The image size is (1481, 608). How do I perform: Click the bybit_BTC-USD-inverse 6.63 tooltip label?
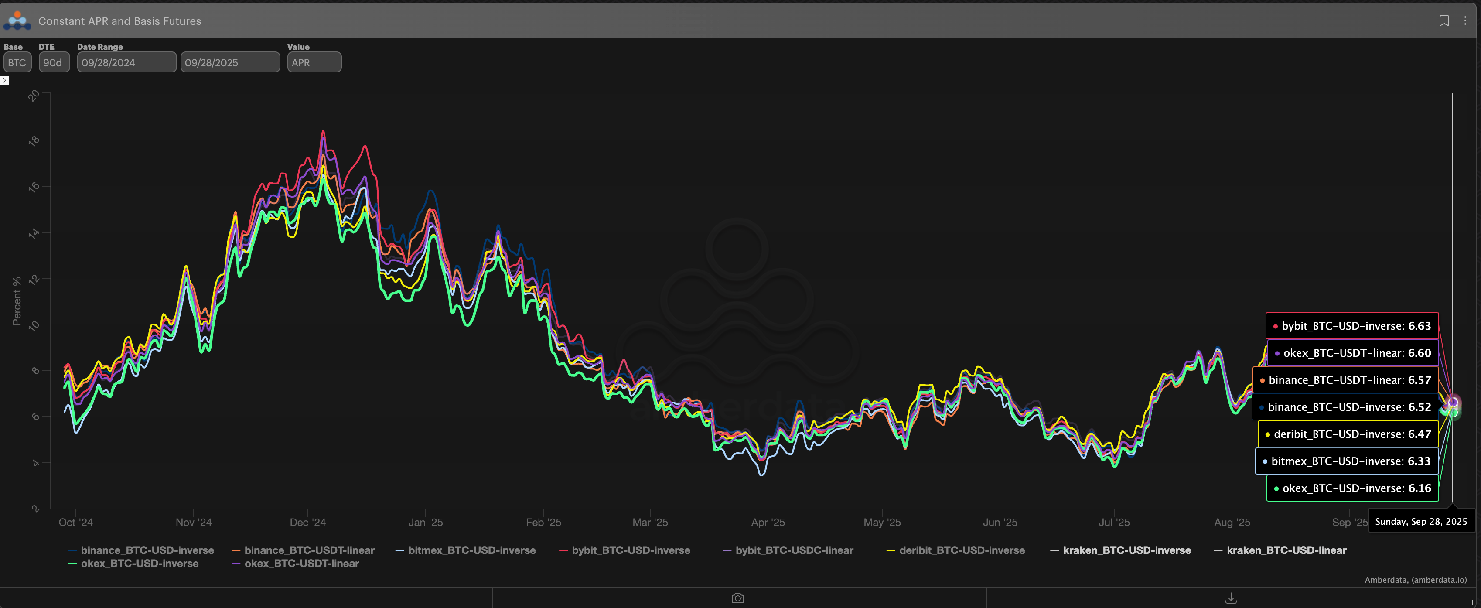coord(1351,326)
